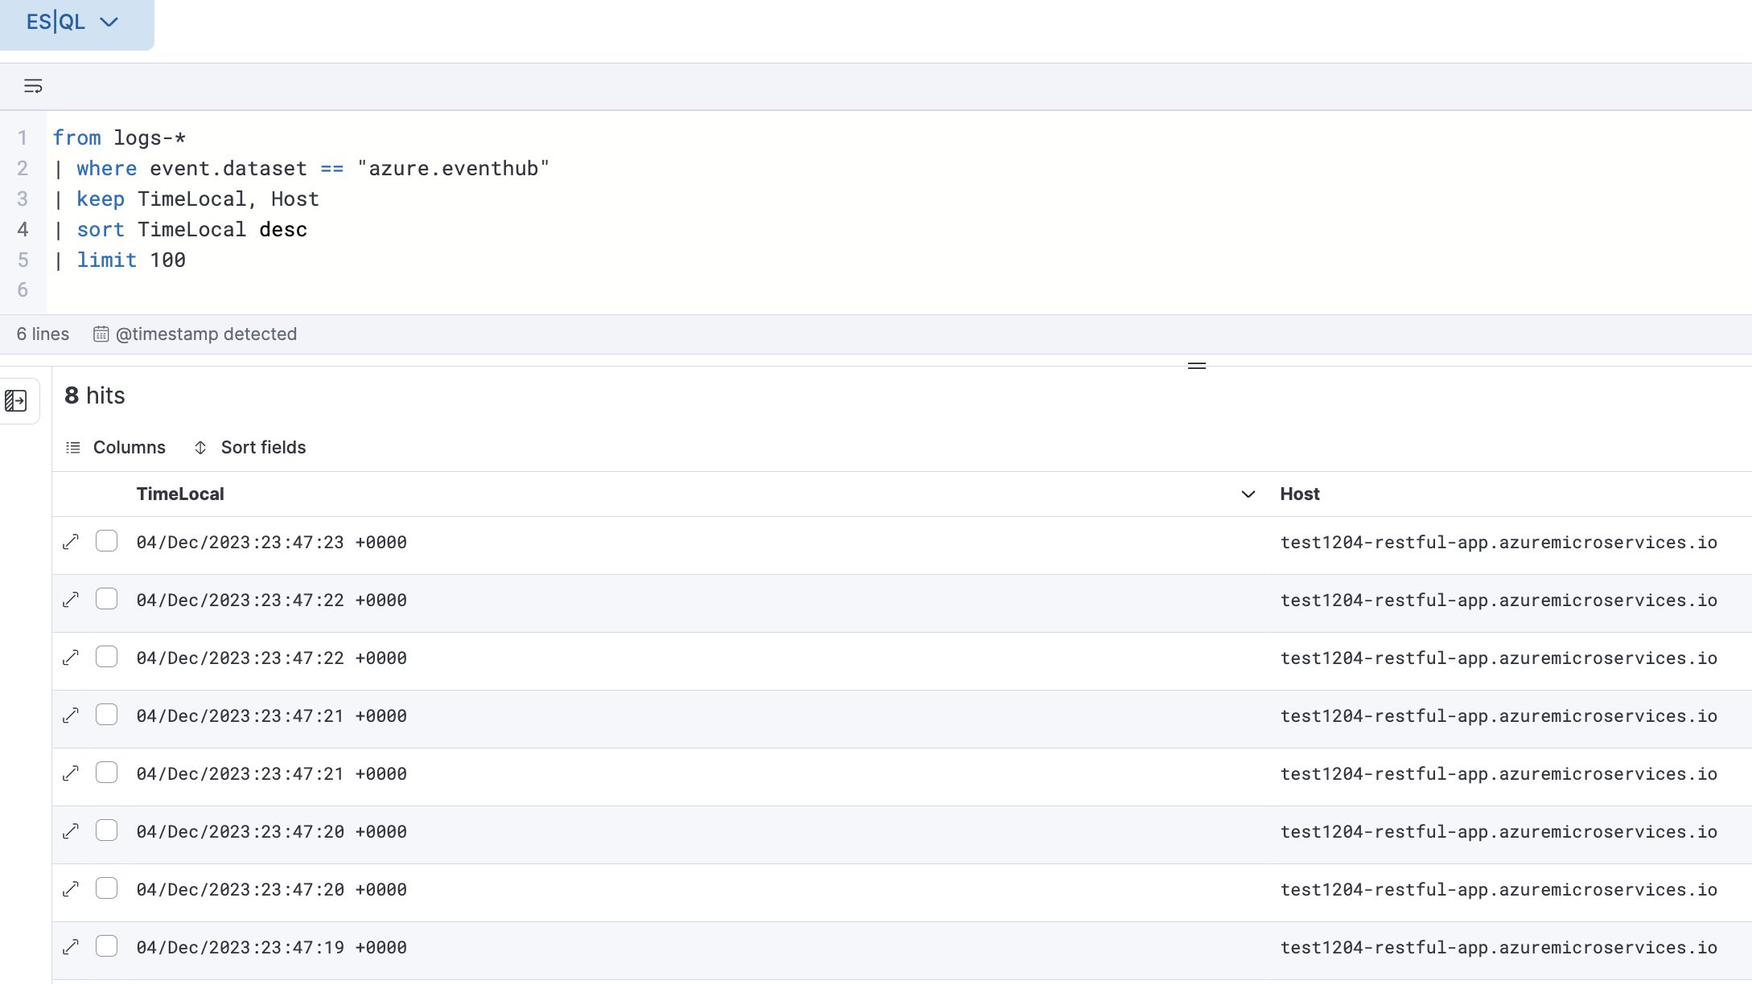Image resolution: width=1752 pixels, height=984 pixels.
Task: Open the Sort fields menu
Action: click(x=263, y=448)
